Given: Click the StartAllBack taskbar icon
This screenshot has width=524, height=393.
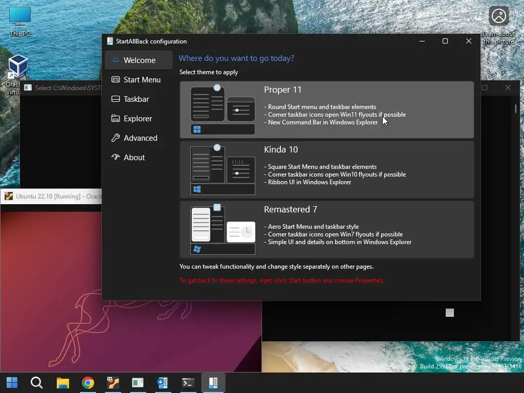Looking at the screenshot, I should pos(213,383).
